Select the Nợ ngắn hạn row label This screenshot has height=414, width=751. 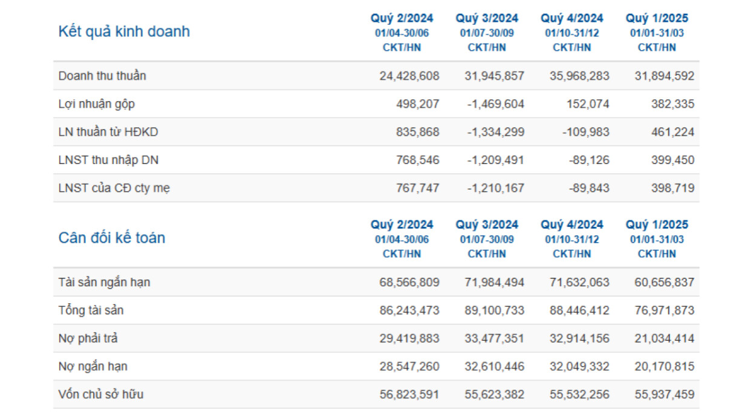click(93, 367)
